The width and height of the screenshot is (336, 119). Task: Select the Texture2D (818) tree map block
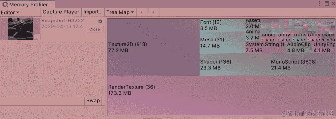(154, 47)
